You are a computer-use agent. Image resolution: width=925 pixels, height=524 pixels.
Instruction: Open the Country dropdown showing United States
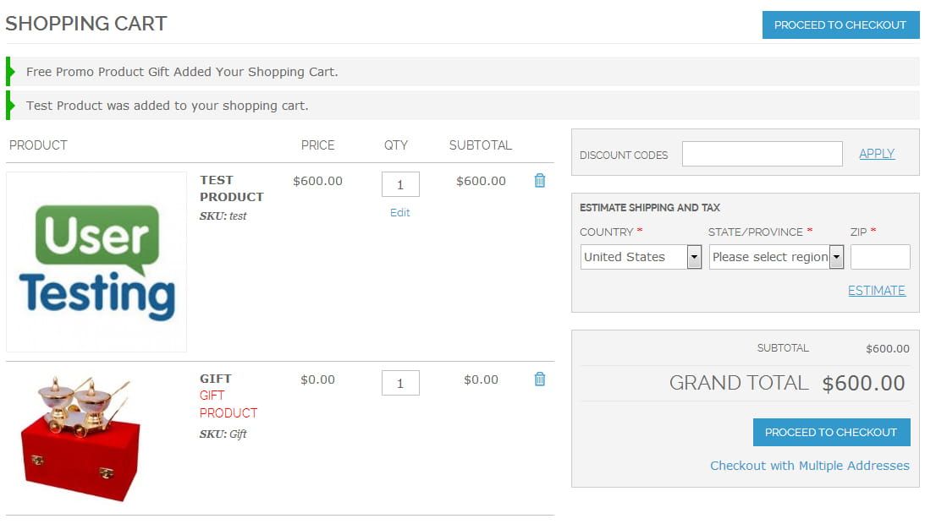641,257
